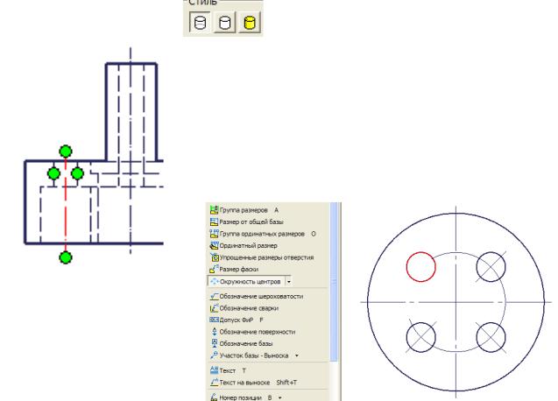Choose Обозначение базы tool
Viewport: 558px width, 401px height.
pos(241,344)
